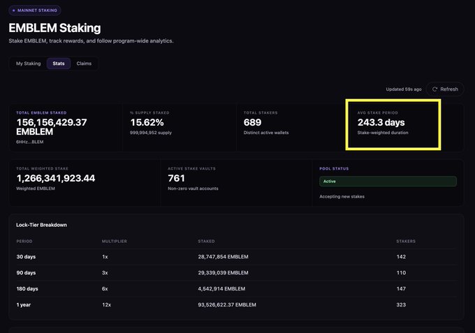Click the 761 active stake vaults value

pos(176,178)
